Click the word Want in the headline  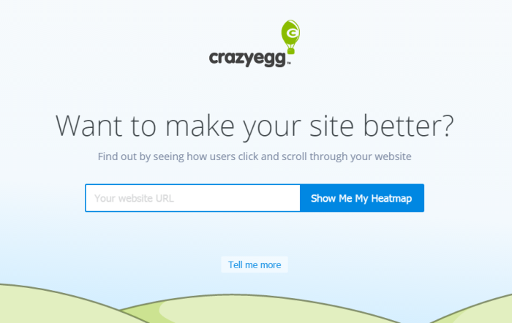pos(89,126)
